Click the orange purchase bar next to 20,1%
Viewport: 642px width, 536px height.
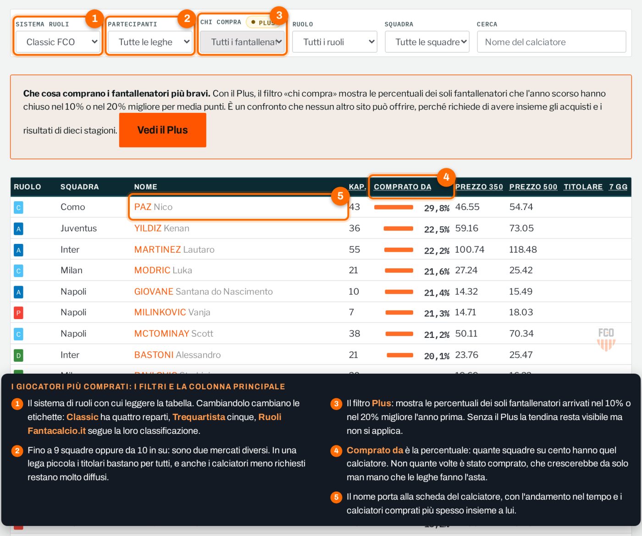click(x=400, y=355)
